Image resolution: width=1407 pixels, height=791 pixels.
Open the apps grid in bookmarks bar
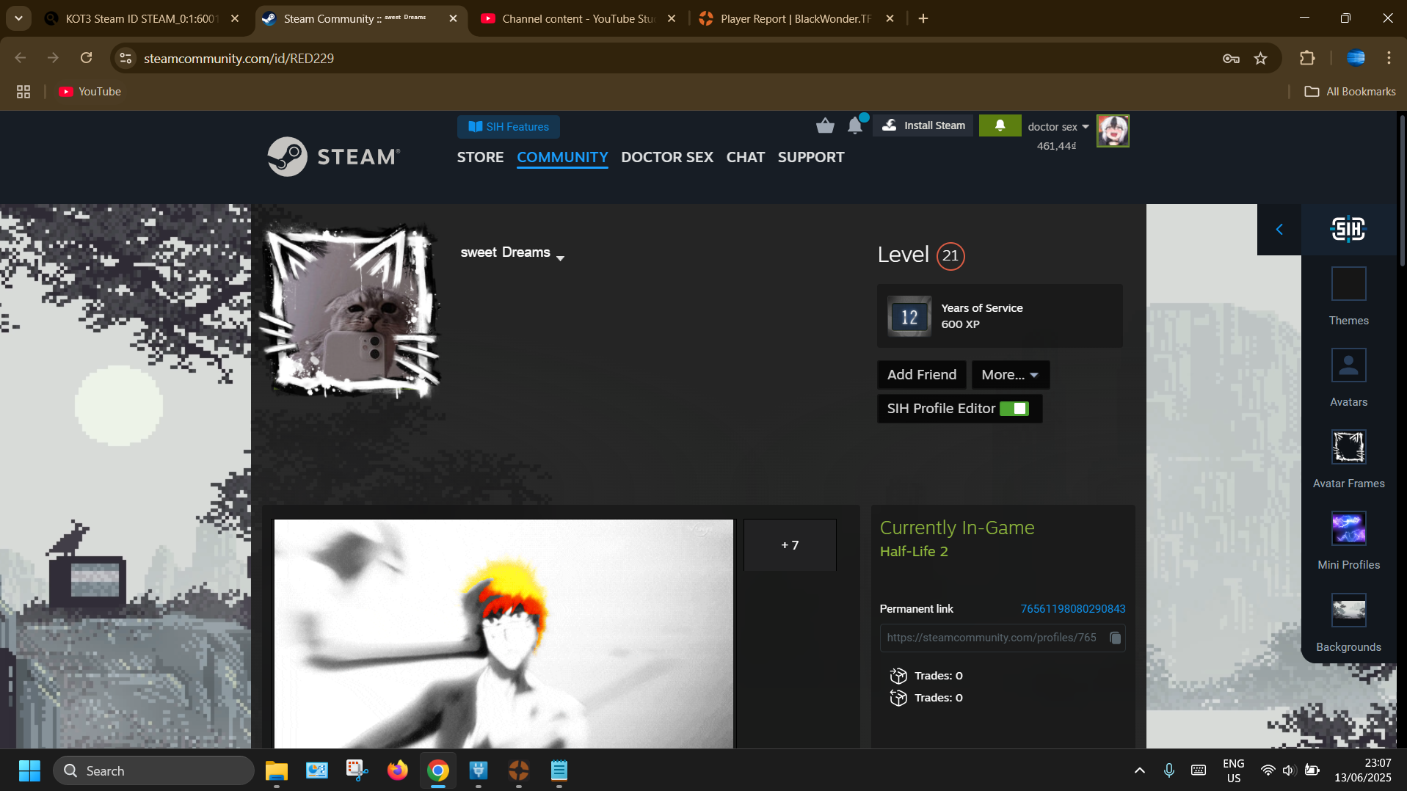pyautogui.click(x=23, y=92)
